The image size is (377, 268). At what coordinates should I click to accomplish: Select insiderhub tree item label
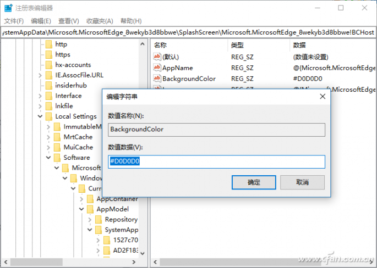pyautogui.click(x=71, y=86)
